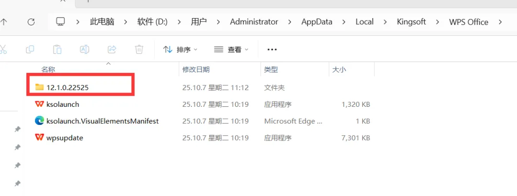Open the 查看 view dropdown
The height and width of the screenshot is (196, 517).
(231, 50)
